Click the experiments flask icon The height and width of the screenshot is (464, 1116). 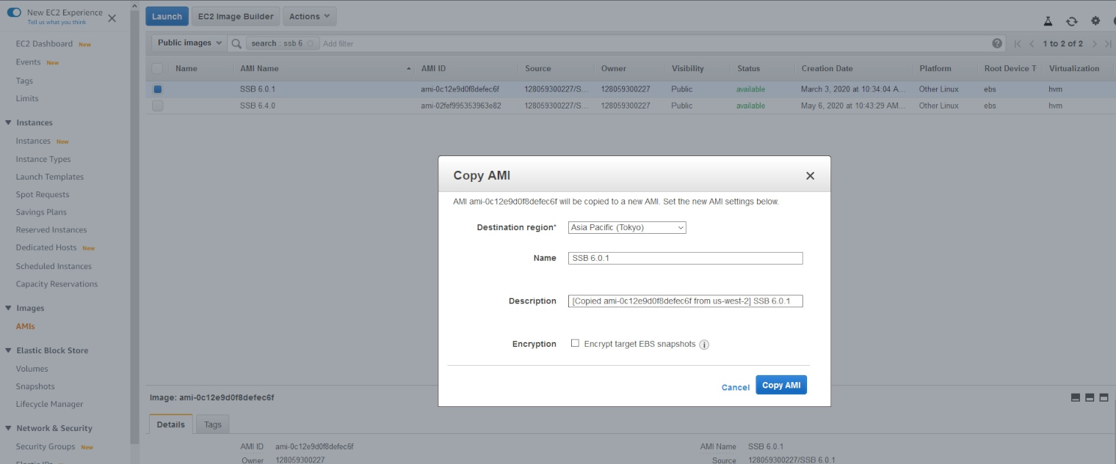[x=1048, y=21]
